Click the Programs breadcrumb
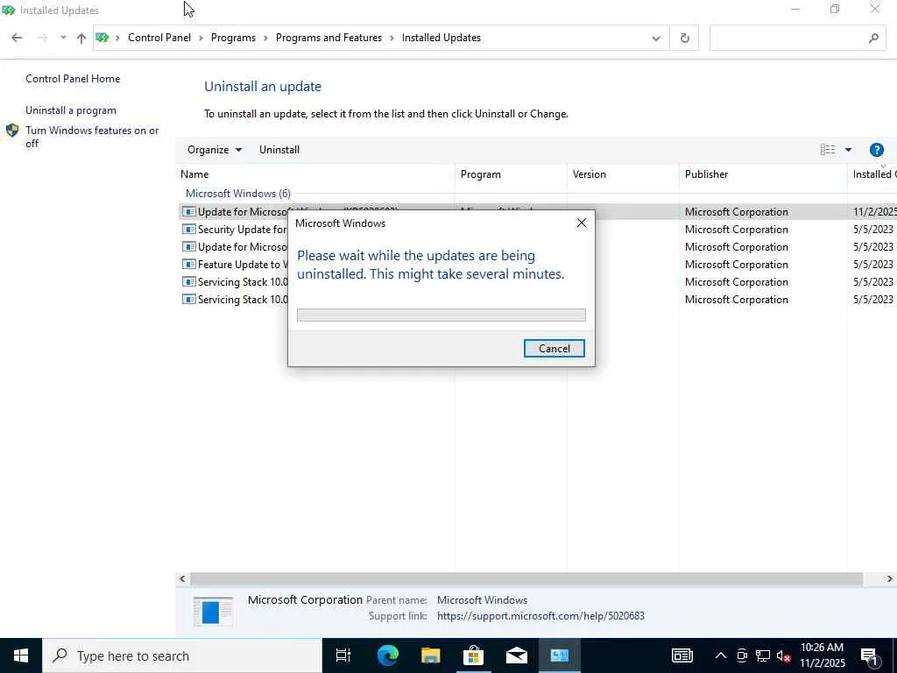 point(233,38)
